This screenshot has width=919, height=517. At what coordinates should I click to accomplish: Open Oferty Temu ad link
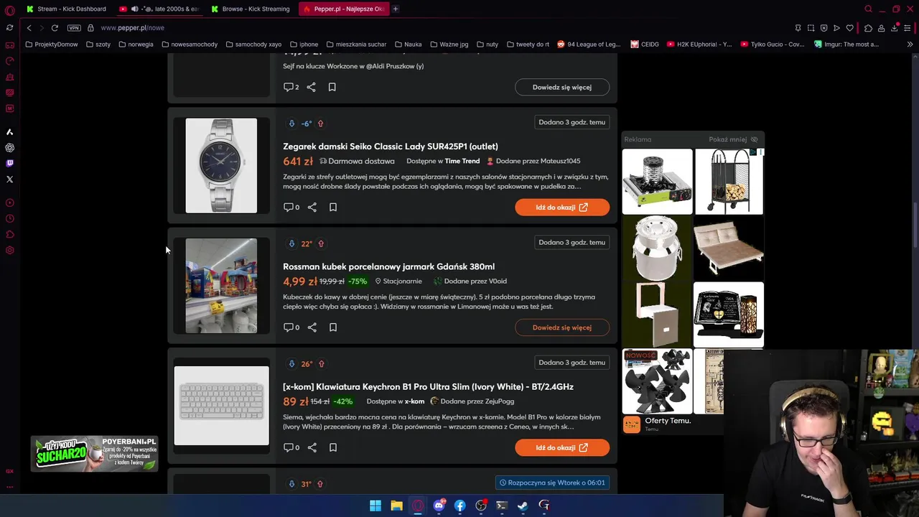click(668, 421)
